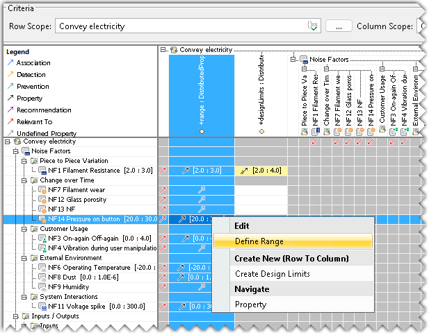Collapse Noise Factors column header group
The height and width of the screenshot is (335, 429).
pyautogui.click(x=293, y=59)
